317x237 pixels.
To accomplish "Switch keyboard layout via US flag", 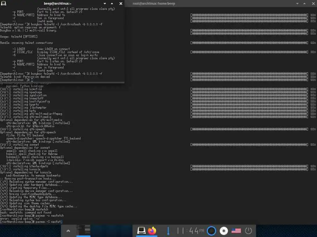I will [236, 231].
